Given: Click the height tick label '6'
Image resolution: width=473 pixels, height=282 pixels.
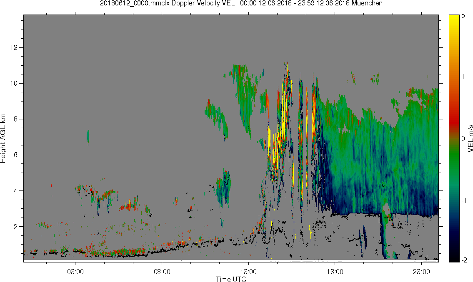Looking at the screenshot, I should click(x=16, y=155).
